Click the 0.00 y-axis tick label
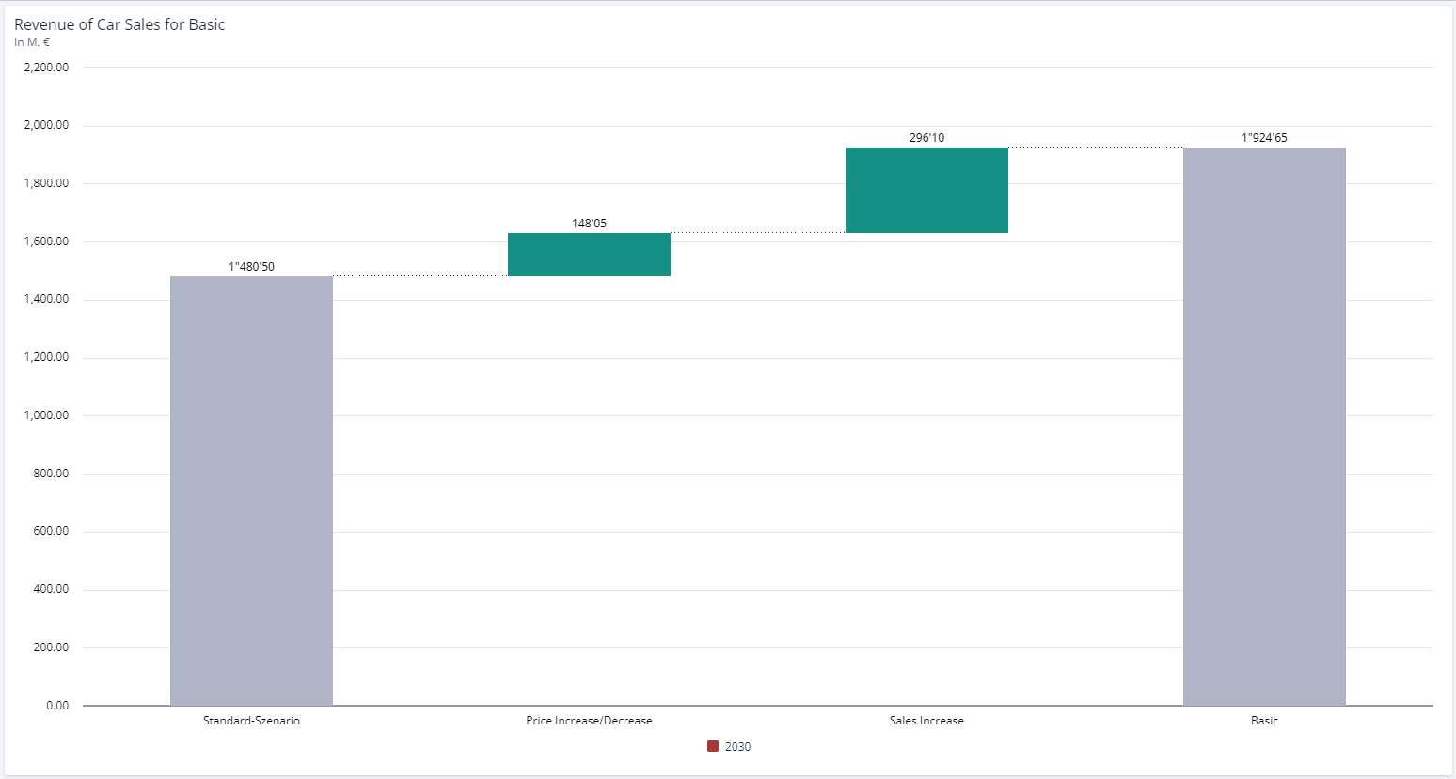The image size is (1456, 779). coord(57,706)
